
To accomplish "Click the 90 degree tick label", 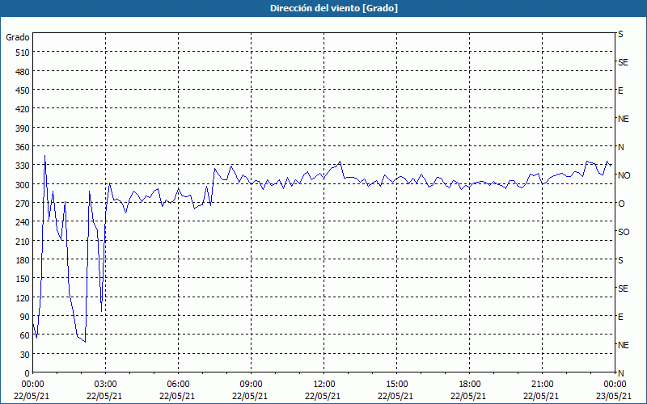I will click(25, 317).
